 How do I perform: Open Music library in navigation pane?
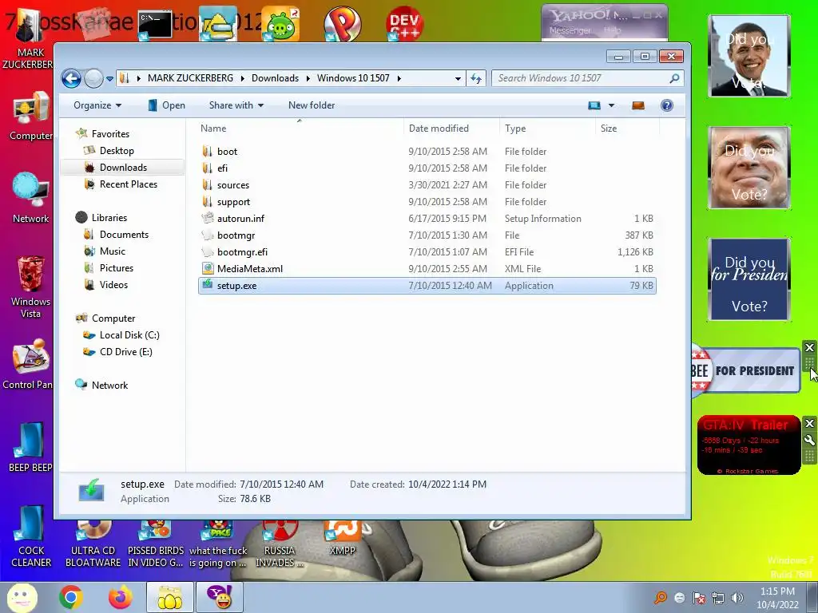(x=112, y=251)
